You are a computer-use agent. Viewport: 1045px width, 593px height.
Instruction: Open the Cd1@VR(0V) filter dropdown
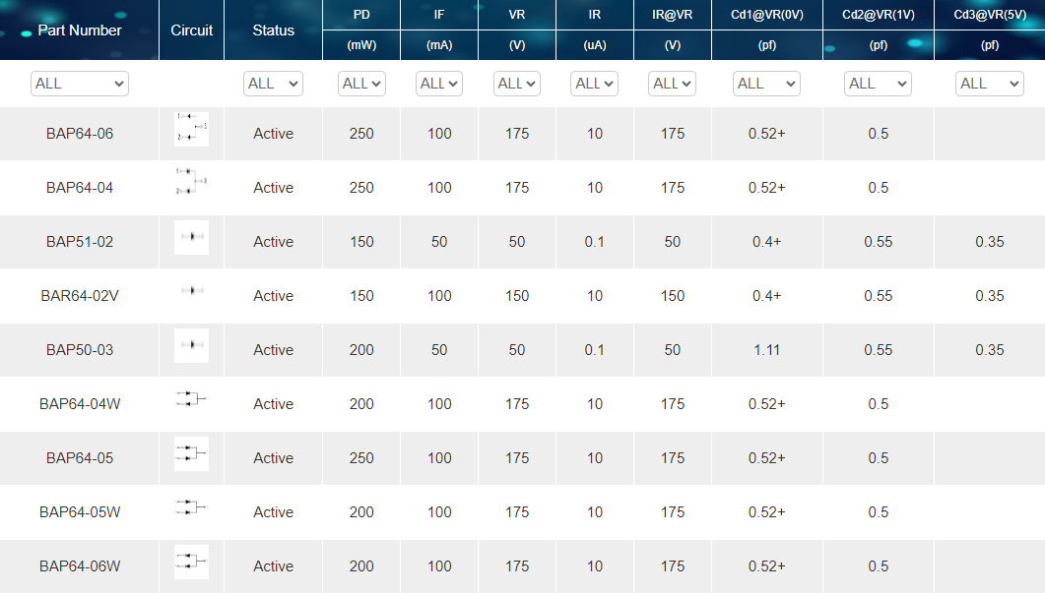(766, 84)
